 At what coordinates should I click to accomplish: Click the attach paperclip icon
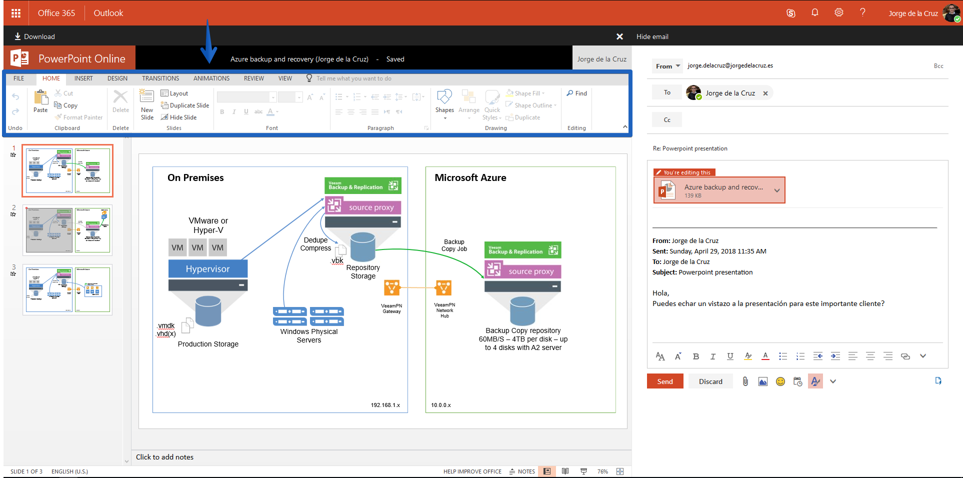pos(745,381)
